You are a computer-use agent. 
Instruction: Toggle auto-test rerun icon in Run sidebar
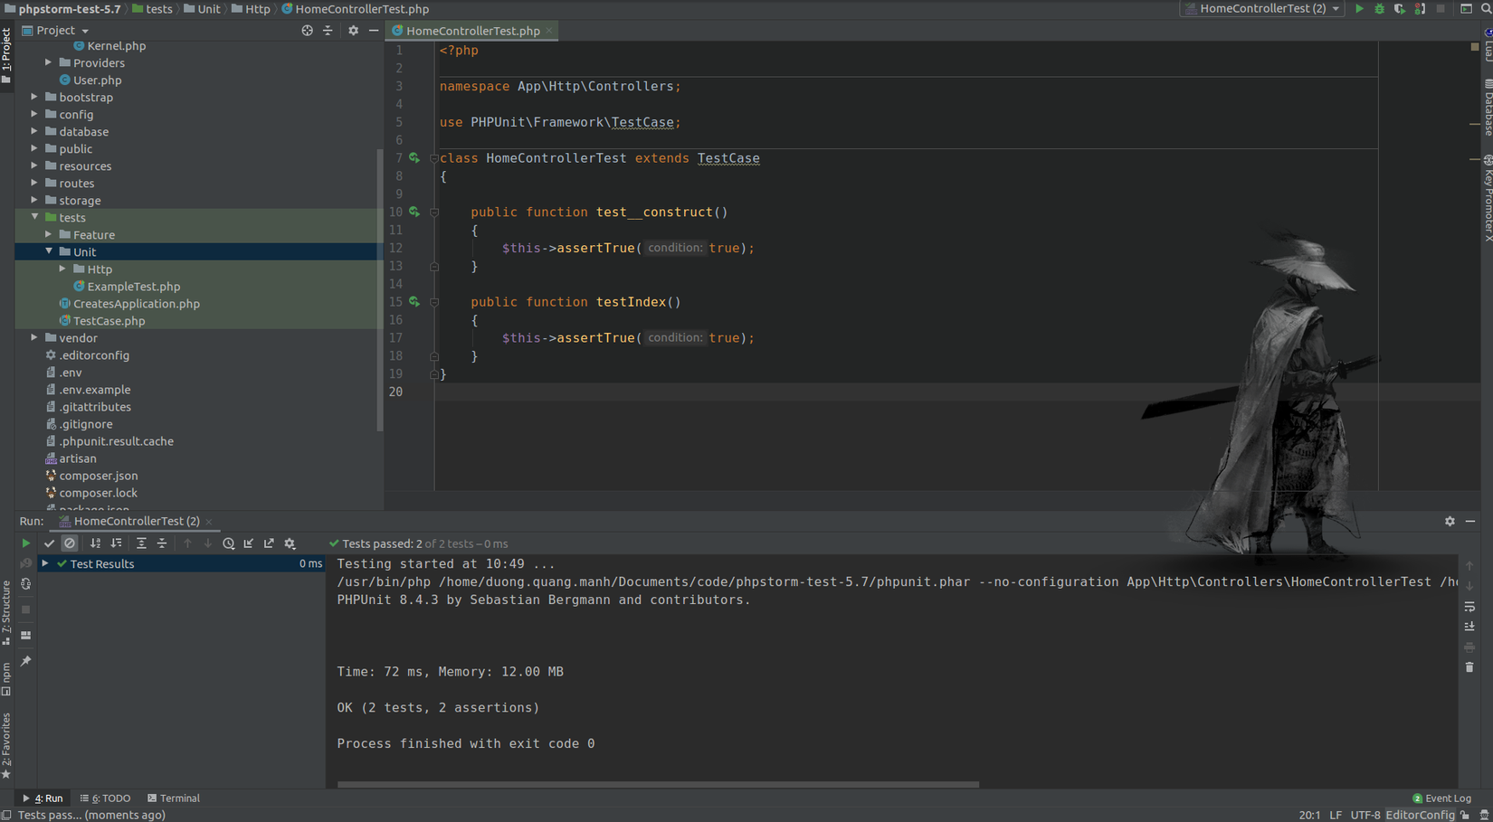tap(25, 584)
